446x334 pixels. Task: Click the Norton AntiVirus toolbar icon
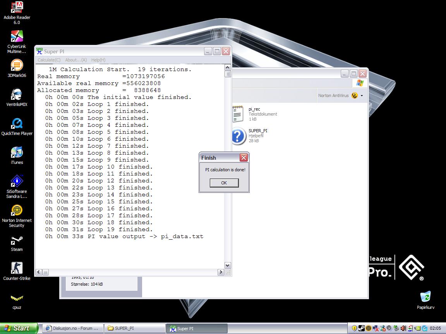[354, 95]
